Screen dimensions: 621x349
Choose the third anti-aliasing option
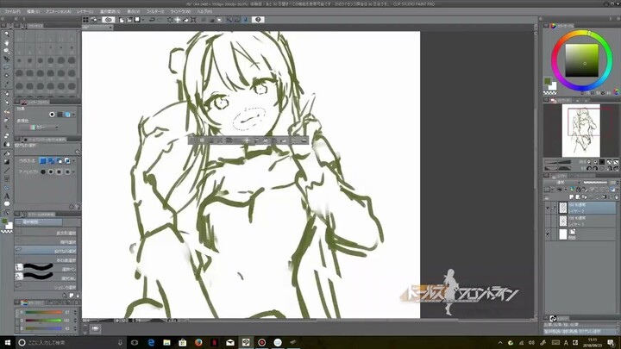click(59, 171)
